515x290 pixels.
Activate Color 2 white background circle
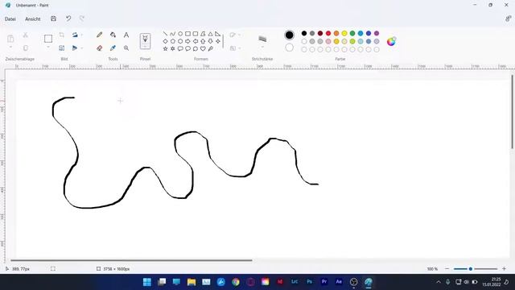[x=289, y=48]
